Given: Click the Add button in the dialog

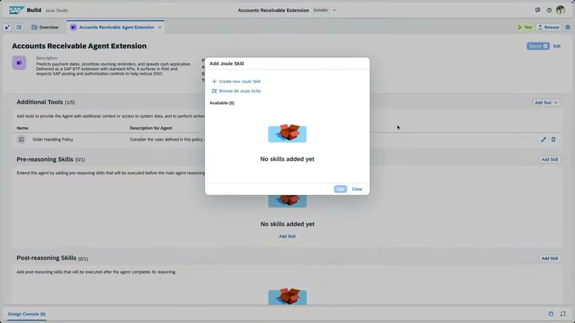Looking at the screenshot, I should coord(340,189).
